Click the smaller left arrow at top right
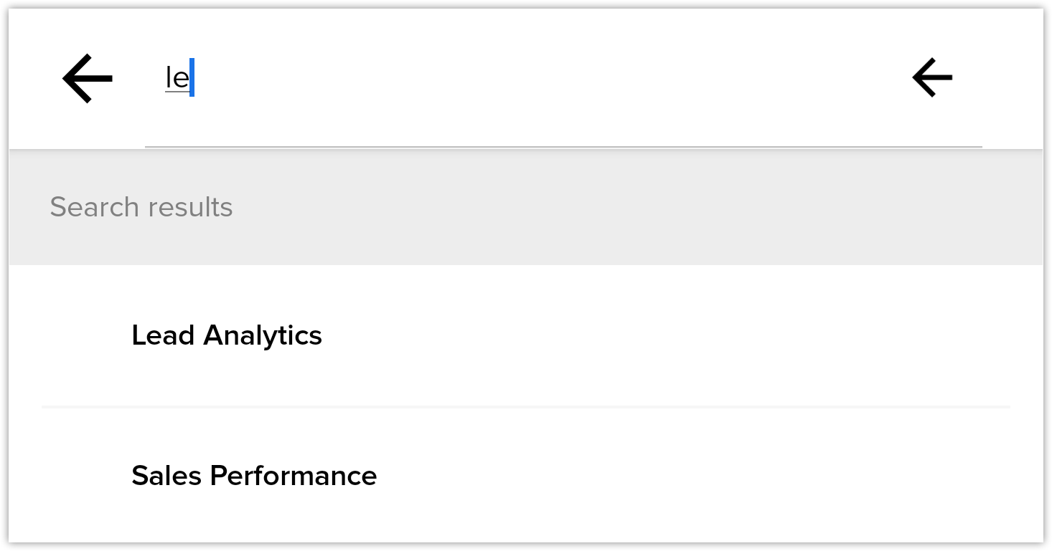The image size is (1052, 551). click(x=931, y=77)
